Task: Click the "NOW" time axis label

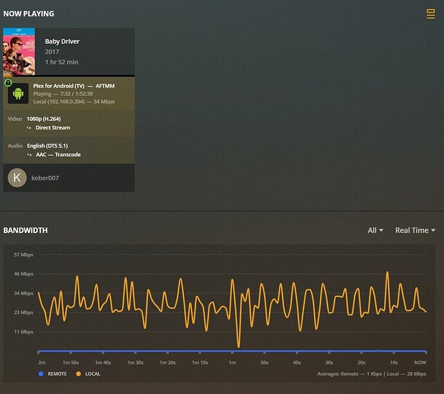Action: pos(420,362)
